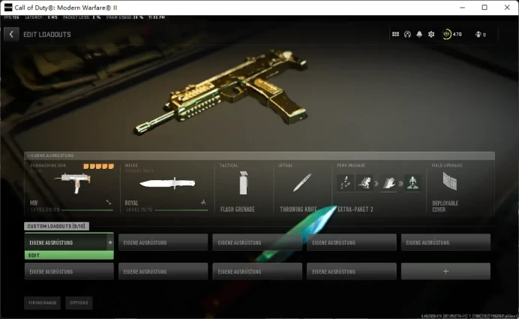The image size is (519, 319).
Task: Choose the flash grenade tactical icon
Action: pos(243,182)
